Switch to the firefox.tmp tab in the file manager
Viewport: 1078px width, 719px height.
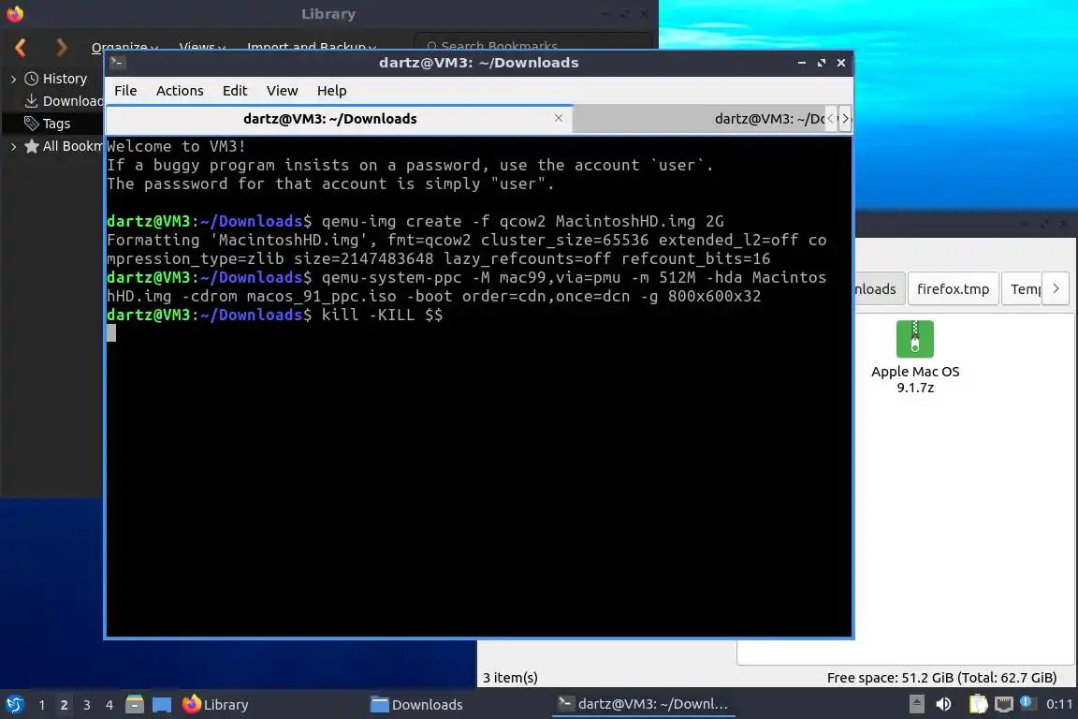click(x=953, y=289)
